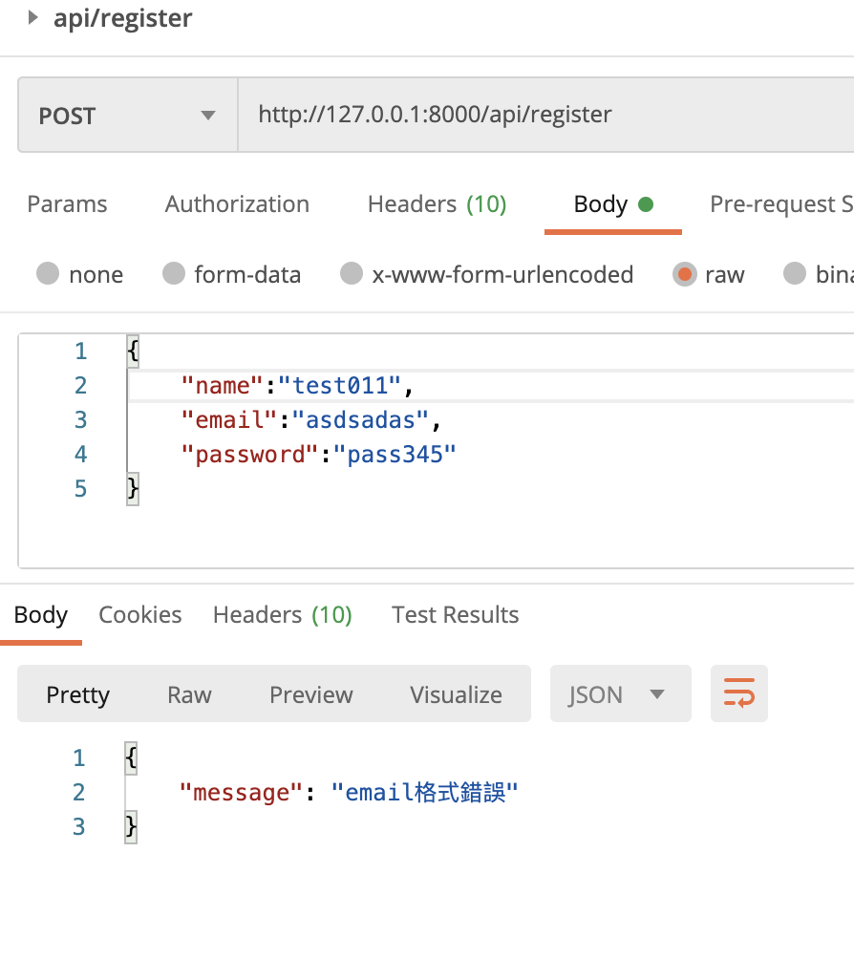Open the Test Results tab
This screenshot has height=959, width=854.
pyautogui.click(x=455, y=615)
